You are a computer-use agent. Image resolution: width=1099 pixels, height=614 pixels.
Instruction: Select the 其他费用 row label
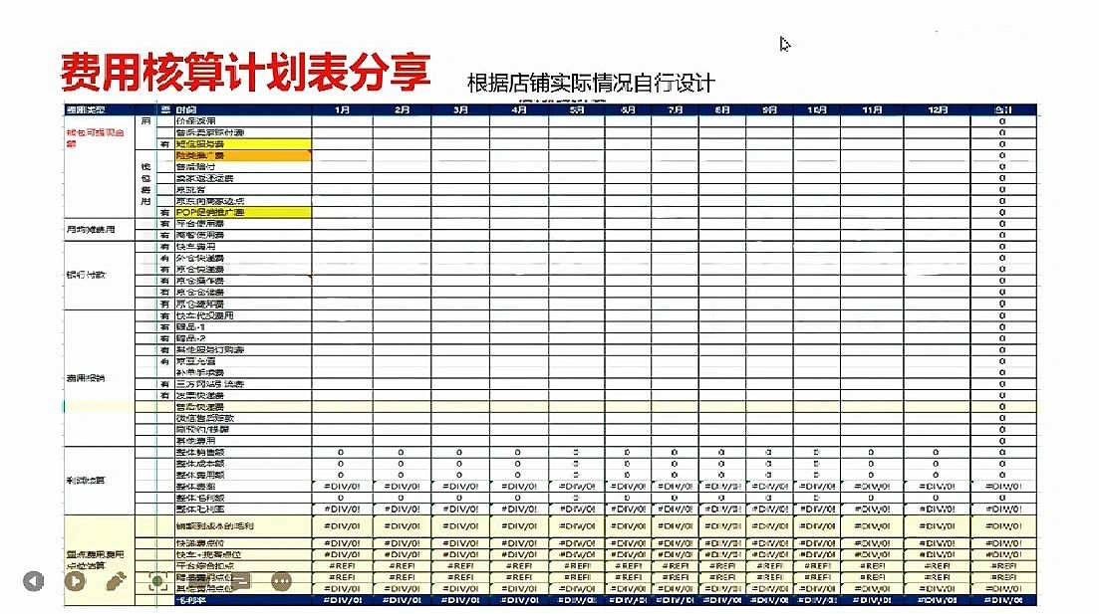pyautogui.click(x=195, y=441)
